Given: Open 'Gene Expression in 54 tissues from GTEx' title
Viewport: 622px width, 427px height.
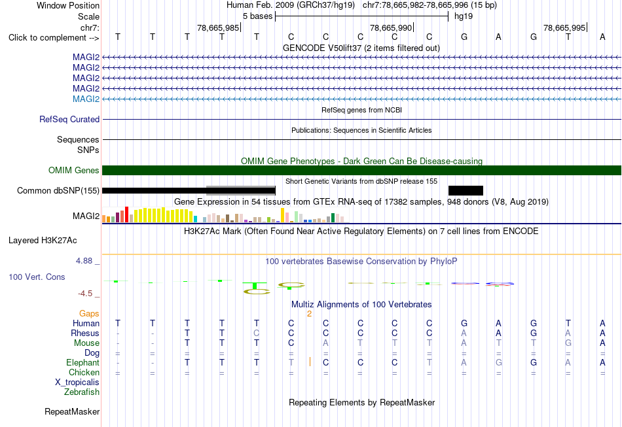Looking at the screenshot, I should tap(361, 201).
